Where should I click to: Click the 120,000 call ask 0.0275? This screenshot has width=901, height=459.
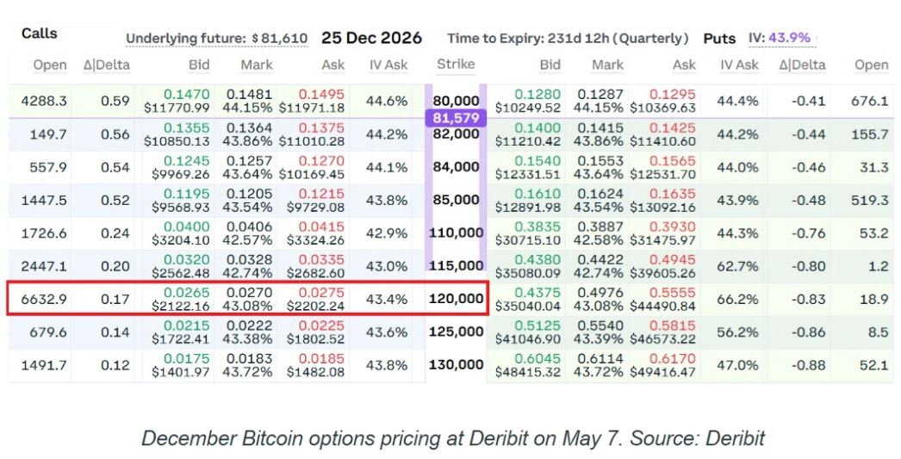pyautogui.click(x=321, y=293)
